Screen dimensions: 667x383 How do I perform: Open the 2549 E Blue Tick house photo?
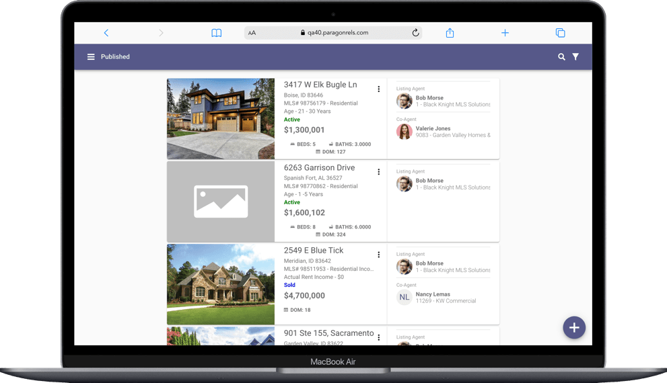pos(221,284)
